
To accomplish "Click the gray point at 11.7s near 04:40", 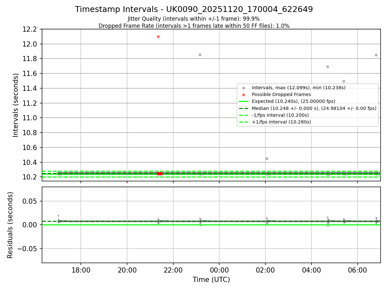I will coord(328,67).
